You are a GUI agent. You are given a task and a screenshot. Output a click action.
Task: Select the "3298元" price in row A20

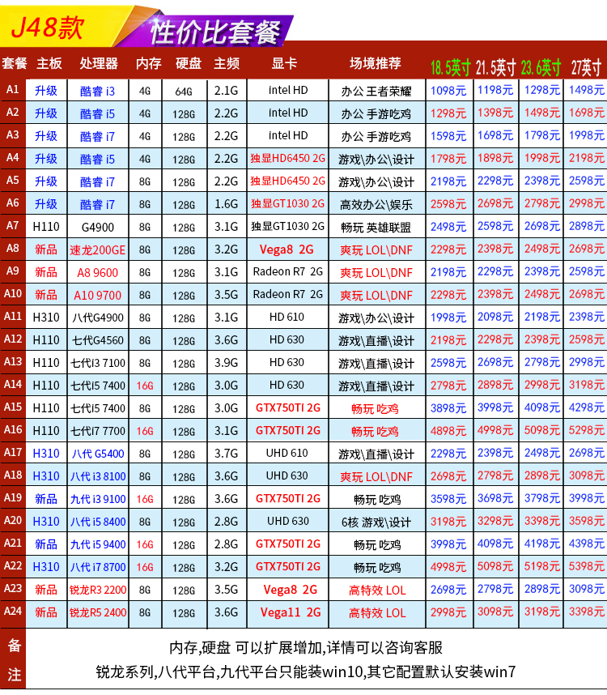(x=495, y=521)
